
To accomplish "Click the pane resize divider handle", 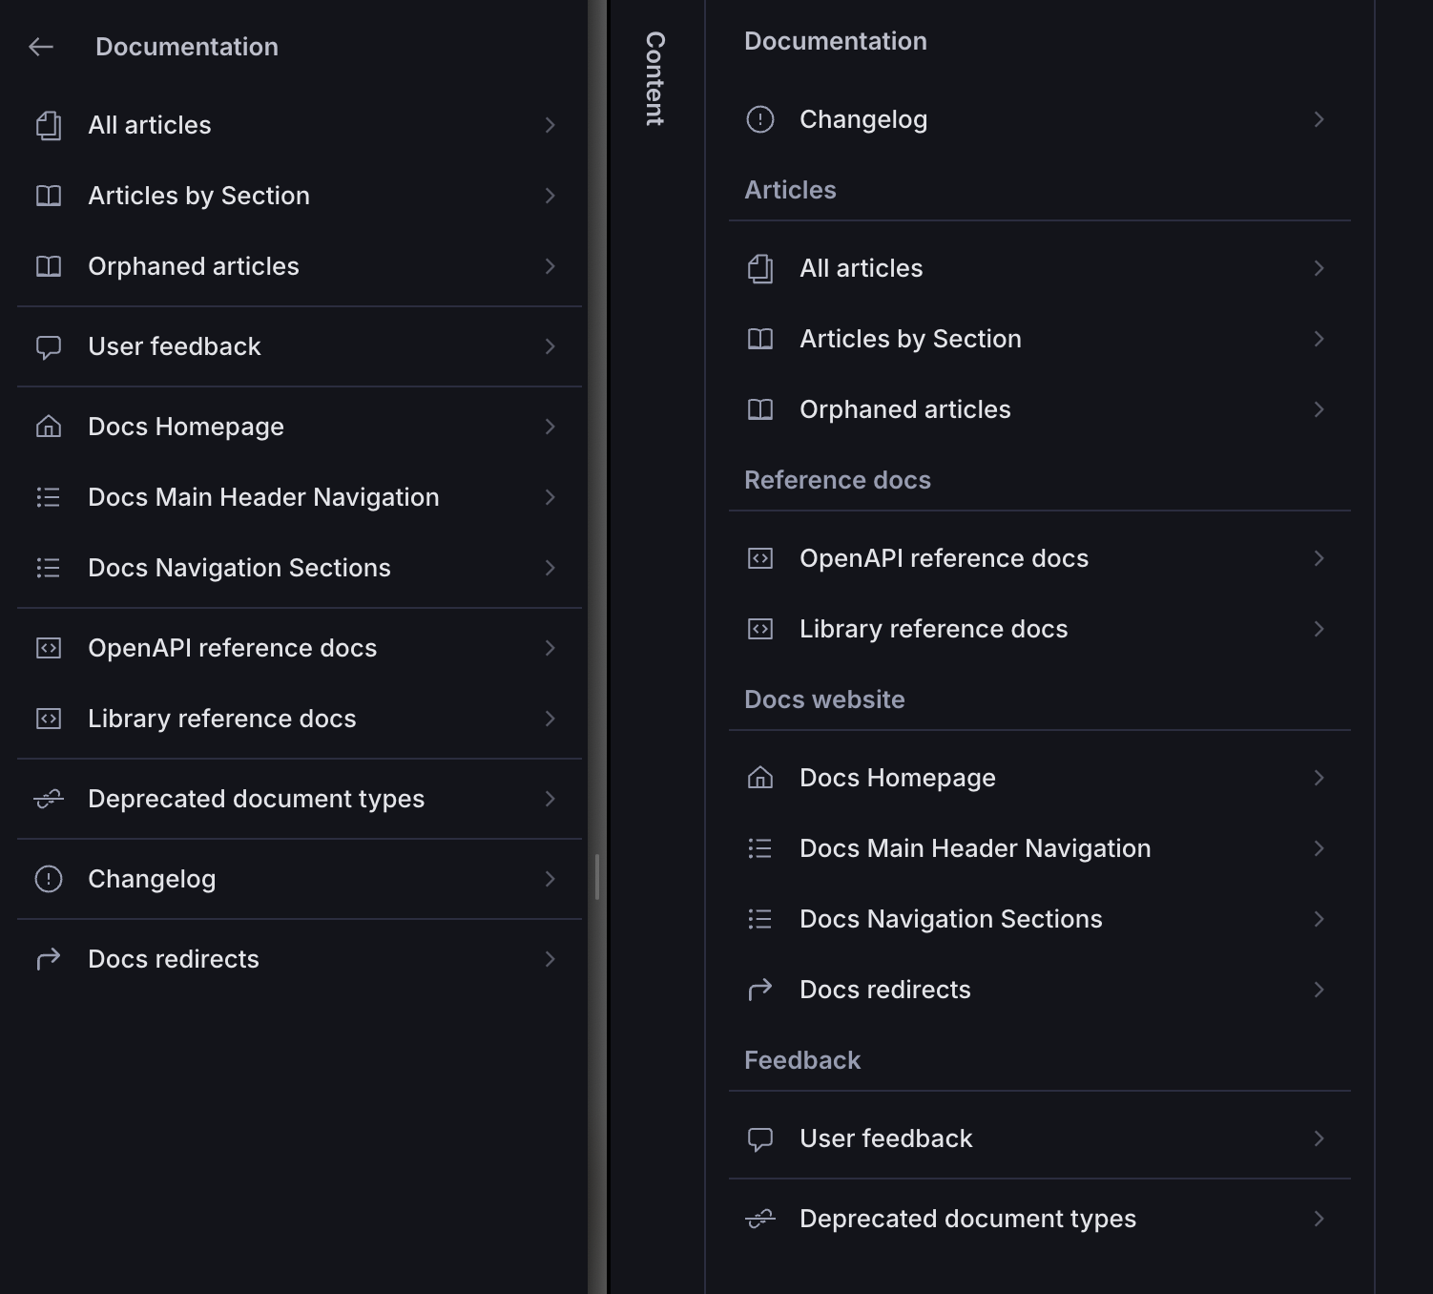I will click(x=597, y=876).
